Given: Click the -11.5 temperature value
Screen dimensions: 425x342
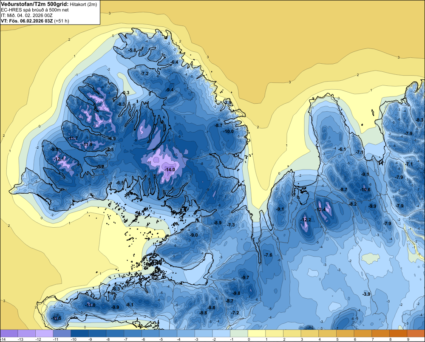Looking at the screenshot, I should click(56, 318).
